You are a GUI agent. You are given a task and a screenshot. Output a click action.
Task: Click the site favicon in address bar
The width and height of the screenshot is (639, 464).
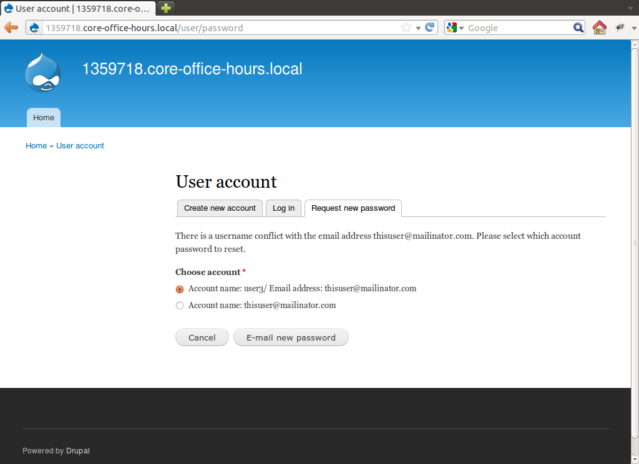pos(34,27)
